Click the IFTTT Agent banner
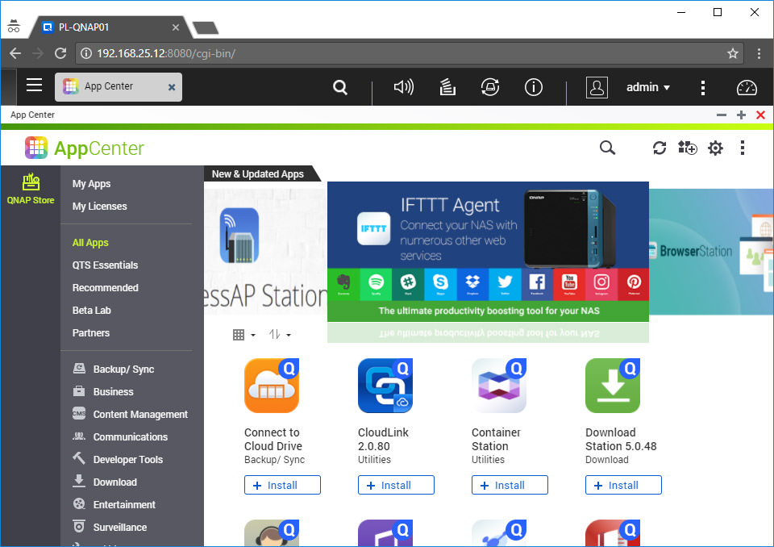774x547 pixels. click(488, 252)
